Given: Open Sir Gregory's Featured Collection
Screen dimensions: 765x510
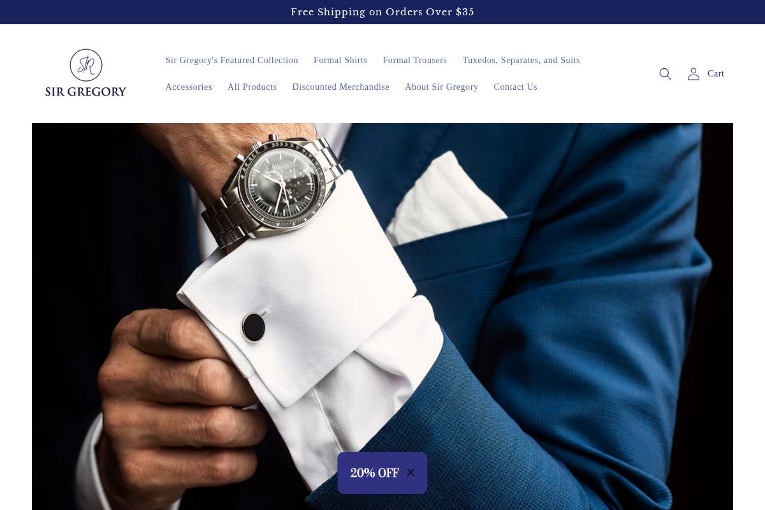Looking at the screenshot, I should tap(231, 60).
